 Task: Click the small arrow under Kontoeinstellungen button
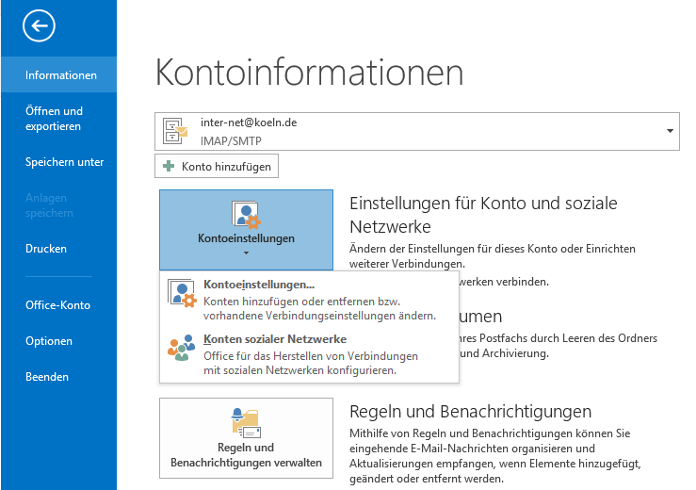coord(246,253)
